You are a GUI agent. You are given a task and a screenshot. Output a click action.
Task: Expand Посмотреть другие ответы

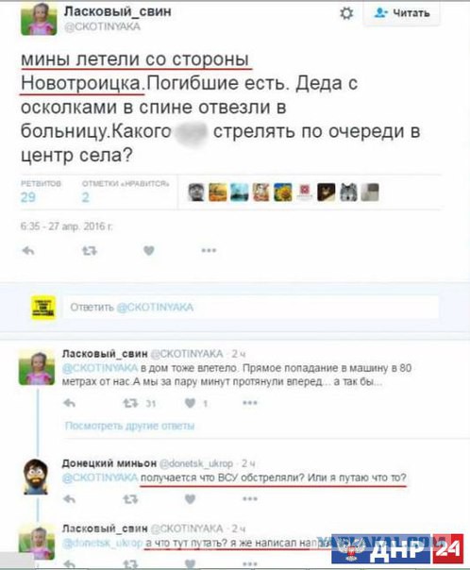point(129,426)
